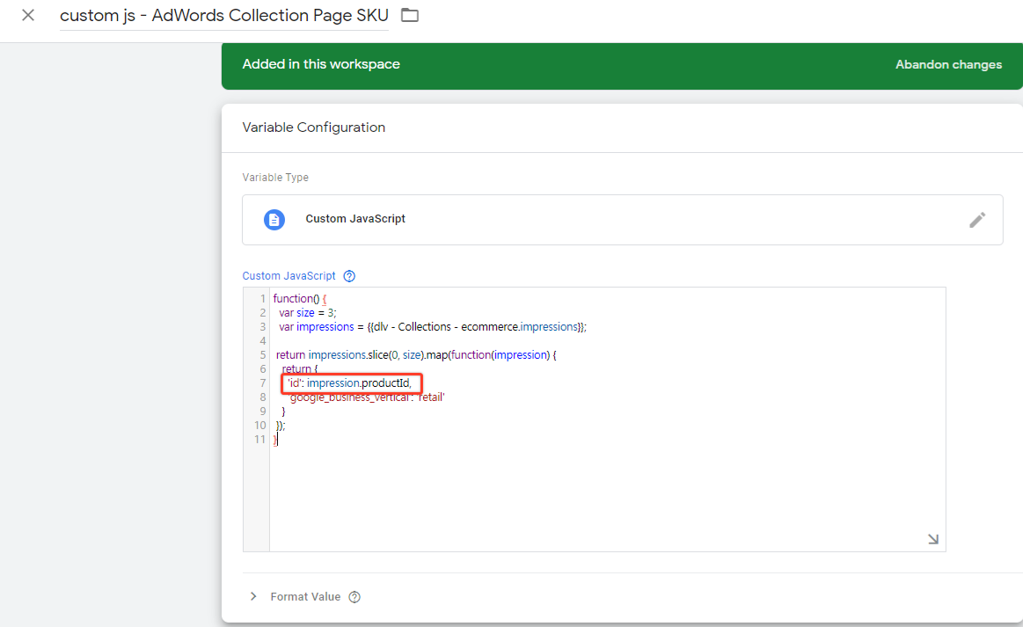1023x627 pixels.
Task: Click the 'var size = 3;' code line
Action: (x=307, y=312)
